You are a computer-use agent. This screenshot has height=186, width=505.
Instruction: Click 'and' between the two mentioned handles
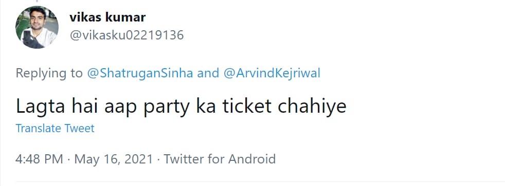208,73
